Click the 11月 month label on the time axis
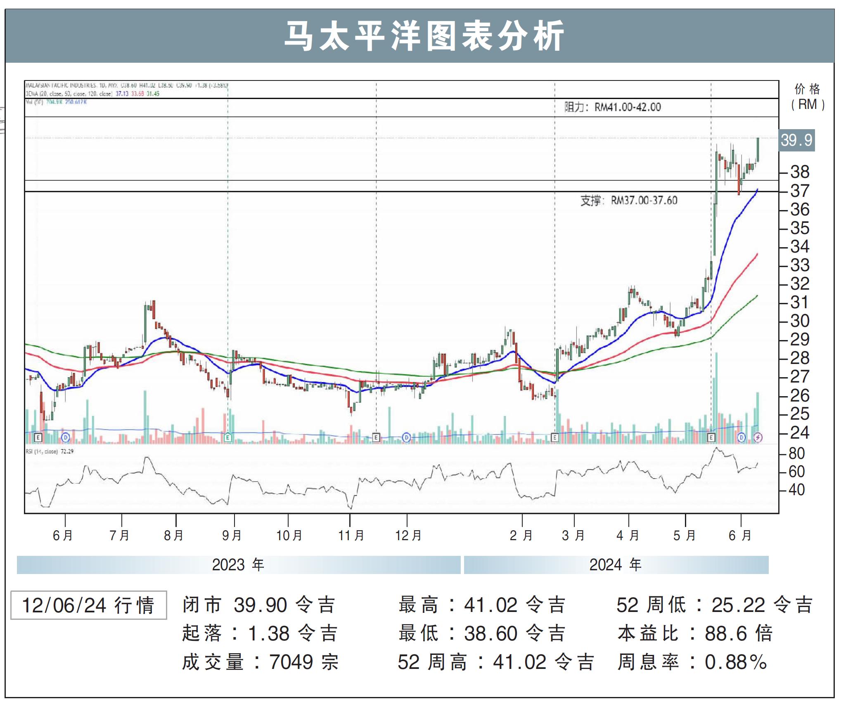This screenshot has width=841, height=704. [x=351, y=536]
